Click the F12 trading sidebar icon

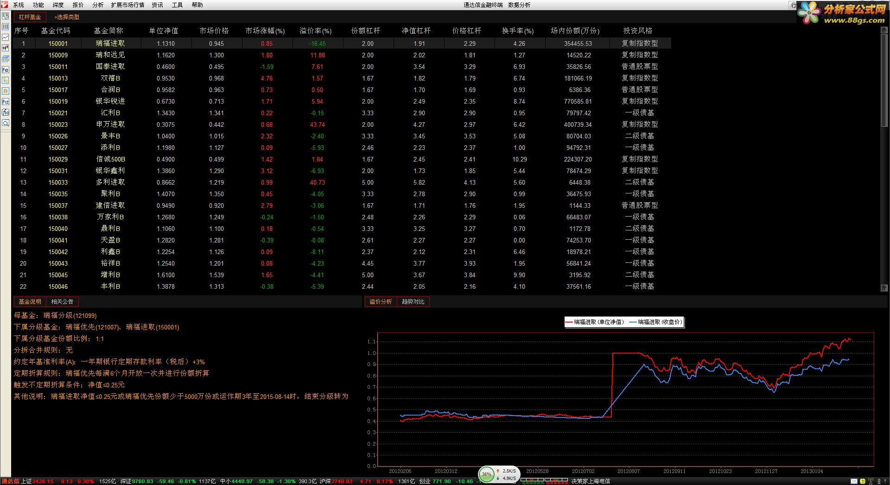pos(6,102)
